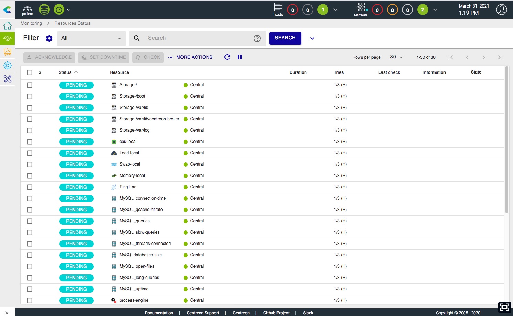The image size is (513, 316).
Task: Click Monitoring in the breadcrumb
Action: 31,23
